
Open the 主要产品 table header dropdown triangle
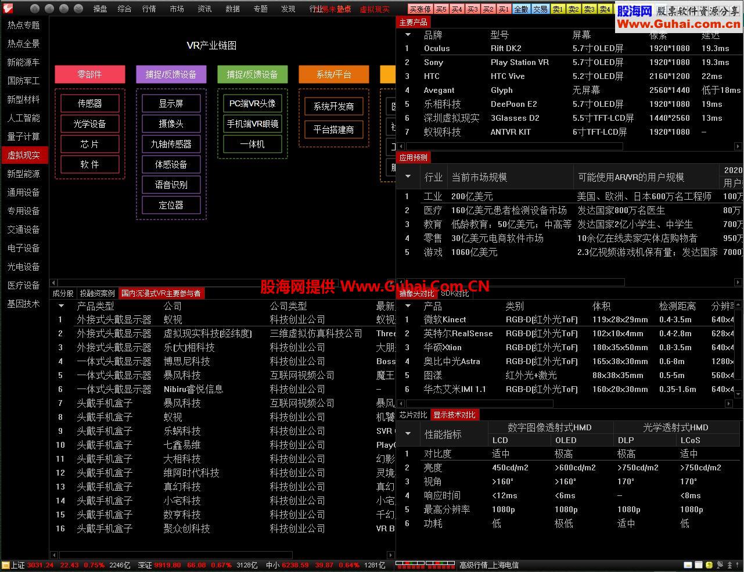point(408,35)
